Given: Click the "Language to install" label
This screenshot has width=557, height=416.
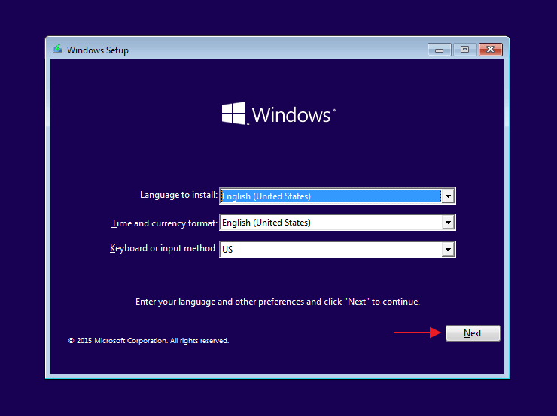Looking at the screenshot, I should coord(178,195).
